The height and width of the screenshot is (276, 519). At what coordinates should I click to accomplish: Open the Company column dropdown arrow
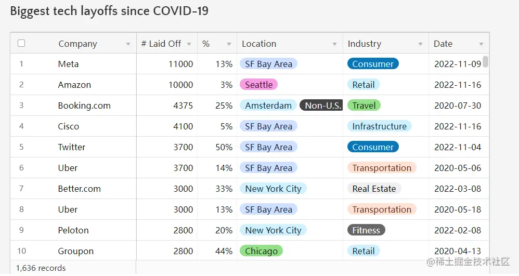[128, 44]
